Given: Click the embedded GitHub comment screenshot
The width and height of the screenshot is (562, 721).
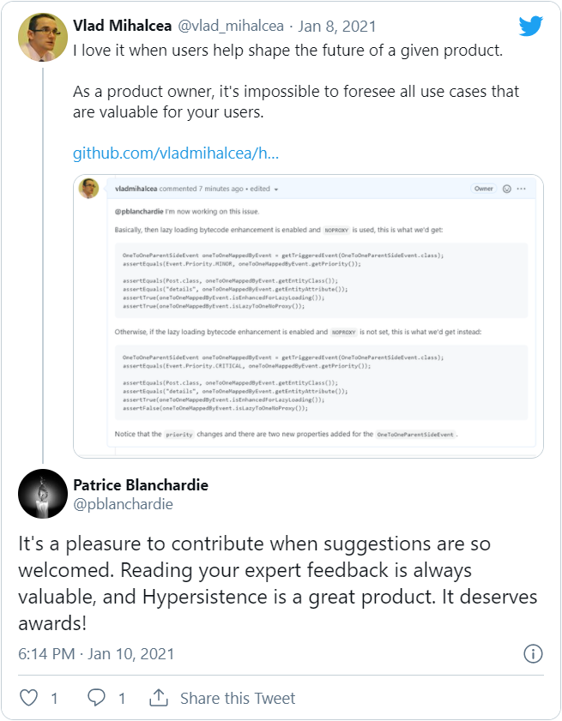Looking at the screenshot, I should [309, 321].
